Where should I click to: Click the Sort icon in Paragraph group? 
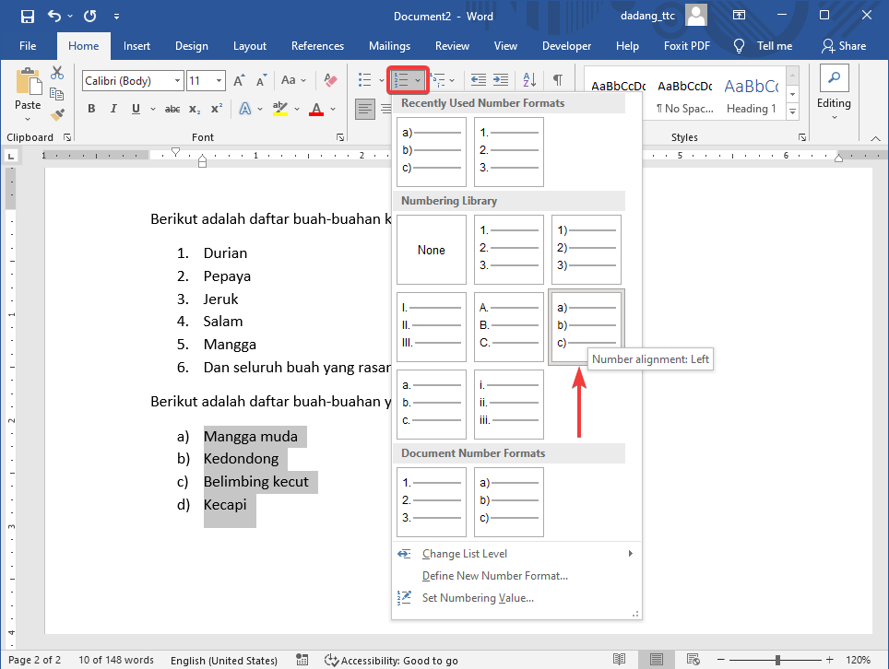coord(529,80)
